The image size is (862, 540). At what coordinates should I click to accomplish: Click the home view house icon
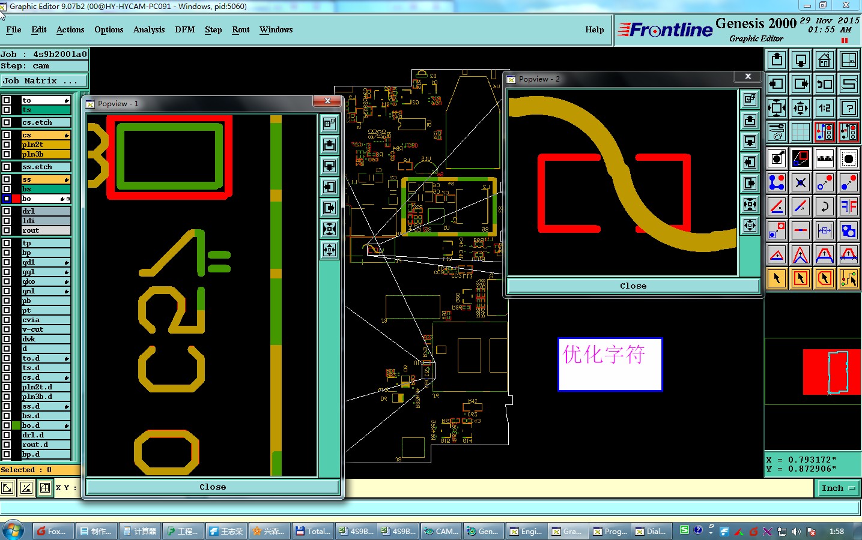click(x=825, y=60)
